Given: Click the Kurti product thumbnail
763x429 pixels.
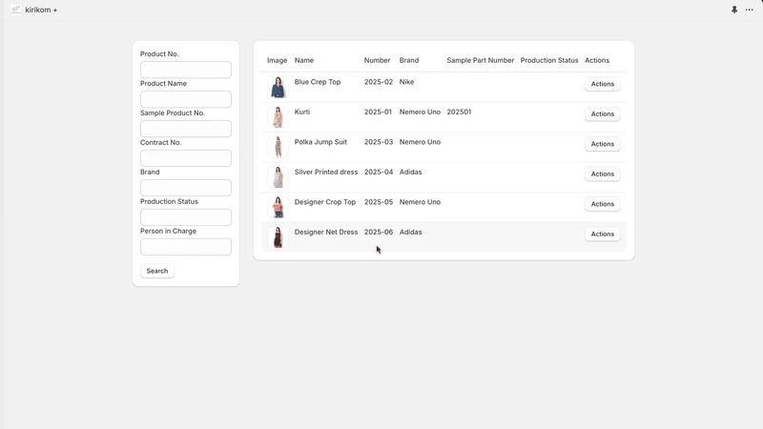Looking at the screenshot, I should (x=278, y=117).
